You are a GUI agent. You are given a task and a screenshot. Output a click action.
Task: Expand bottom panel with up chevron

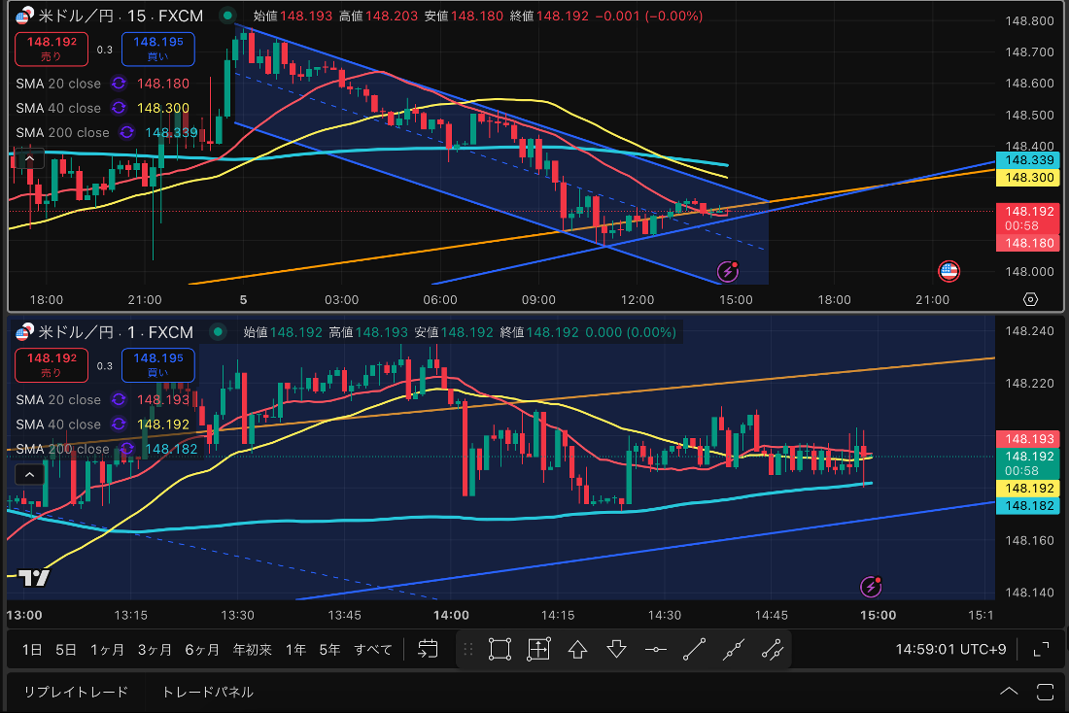tap(1009, 692)
